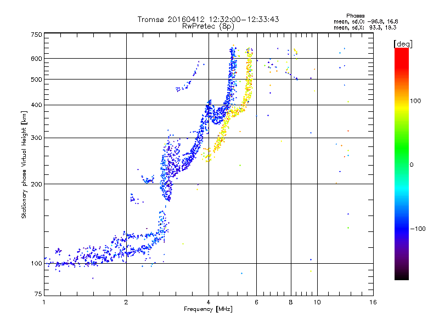The width and height of the screenshot is (439, 329).
Task: Click the y-axis tick label '500'
Action: pyautogui.click(x=36, y=80)
